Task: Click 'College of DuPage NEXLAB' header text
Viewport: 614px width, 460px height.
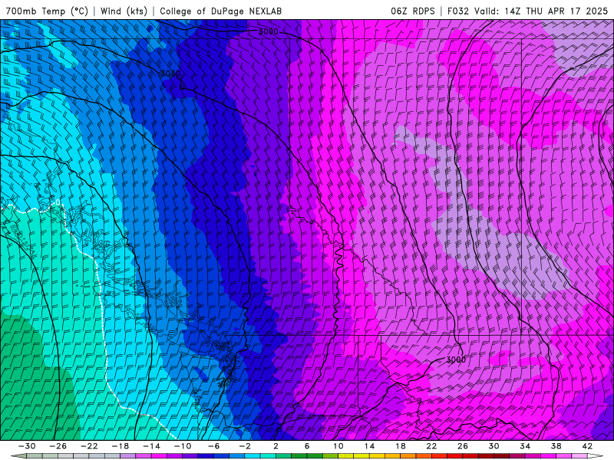Action: coord(220,11)
